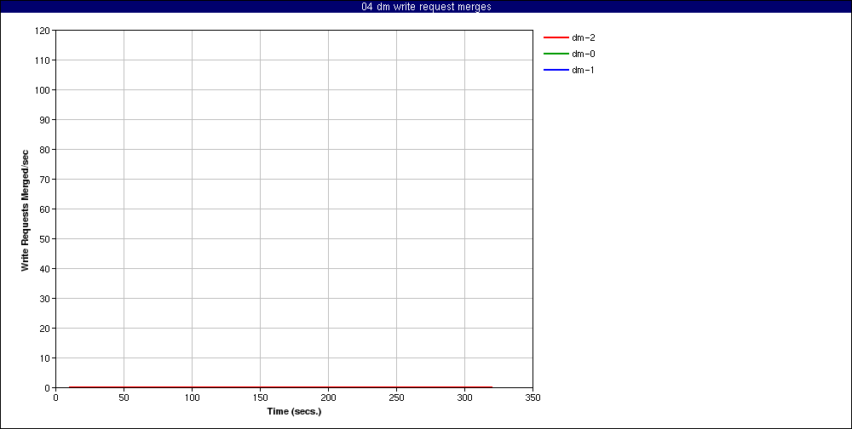
Task: Click the 120 tick on the y-axis
Action: (43, 31)
